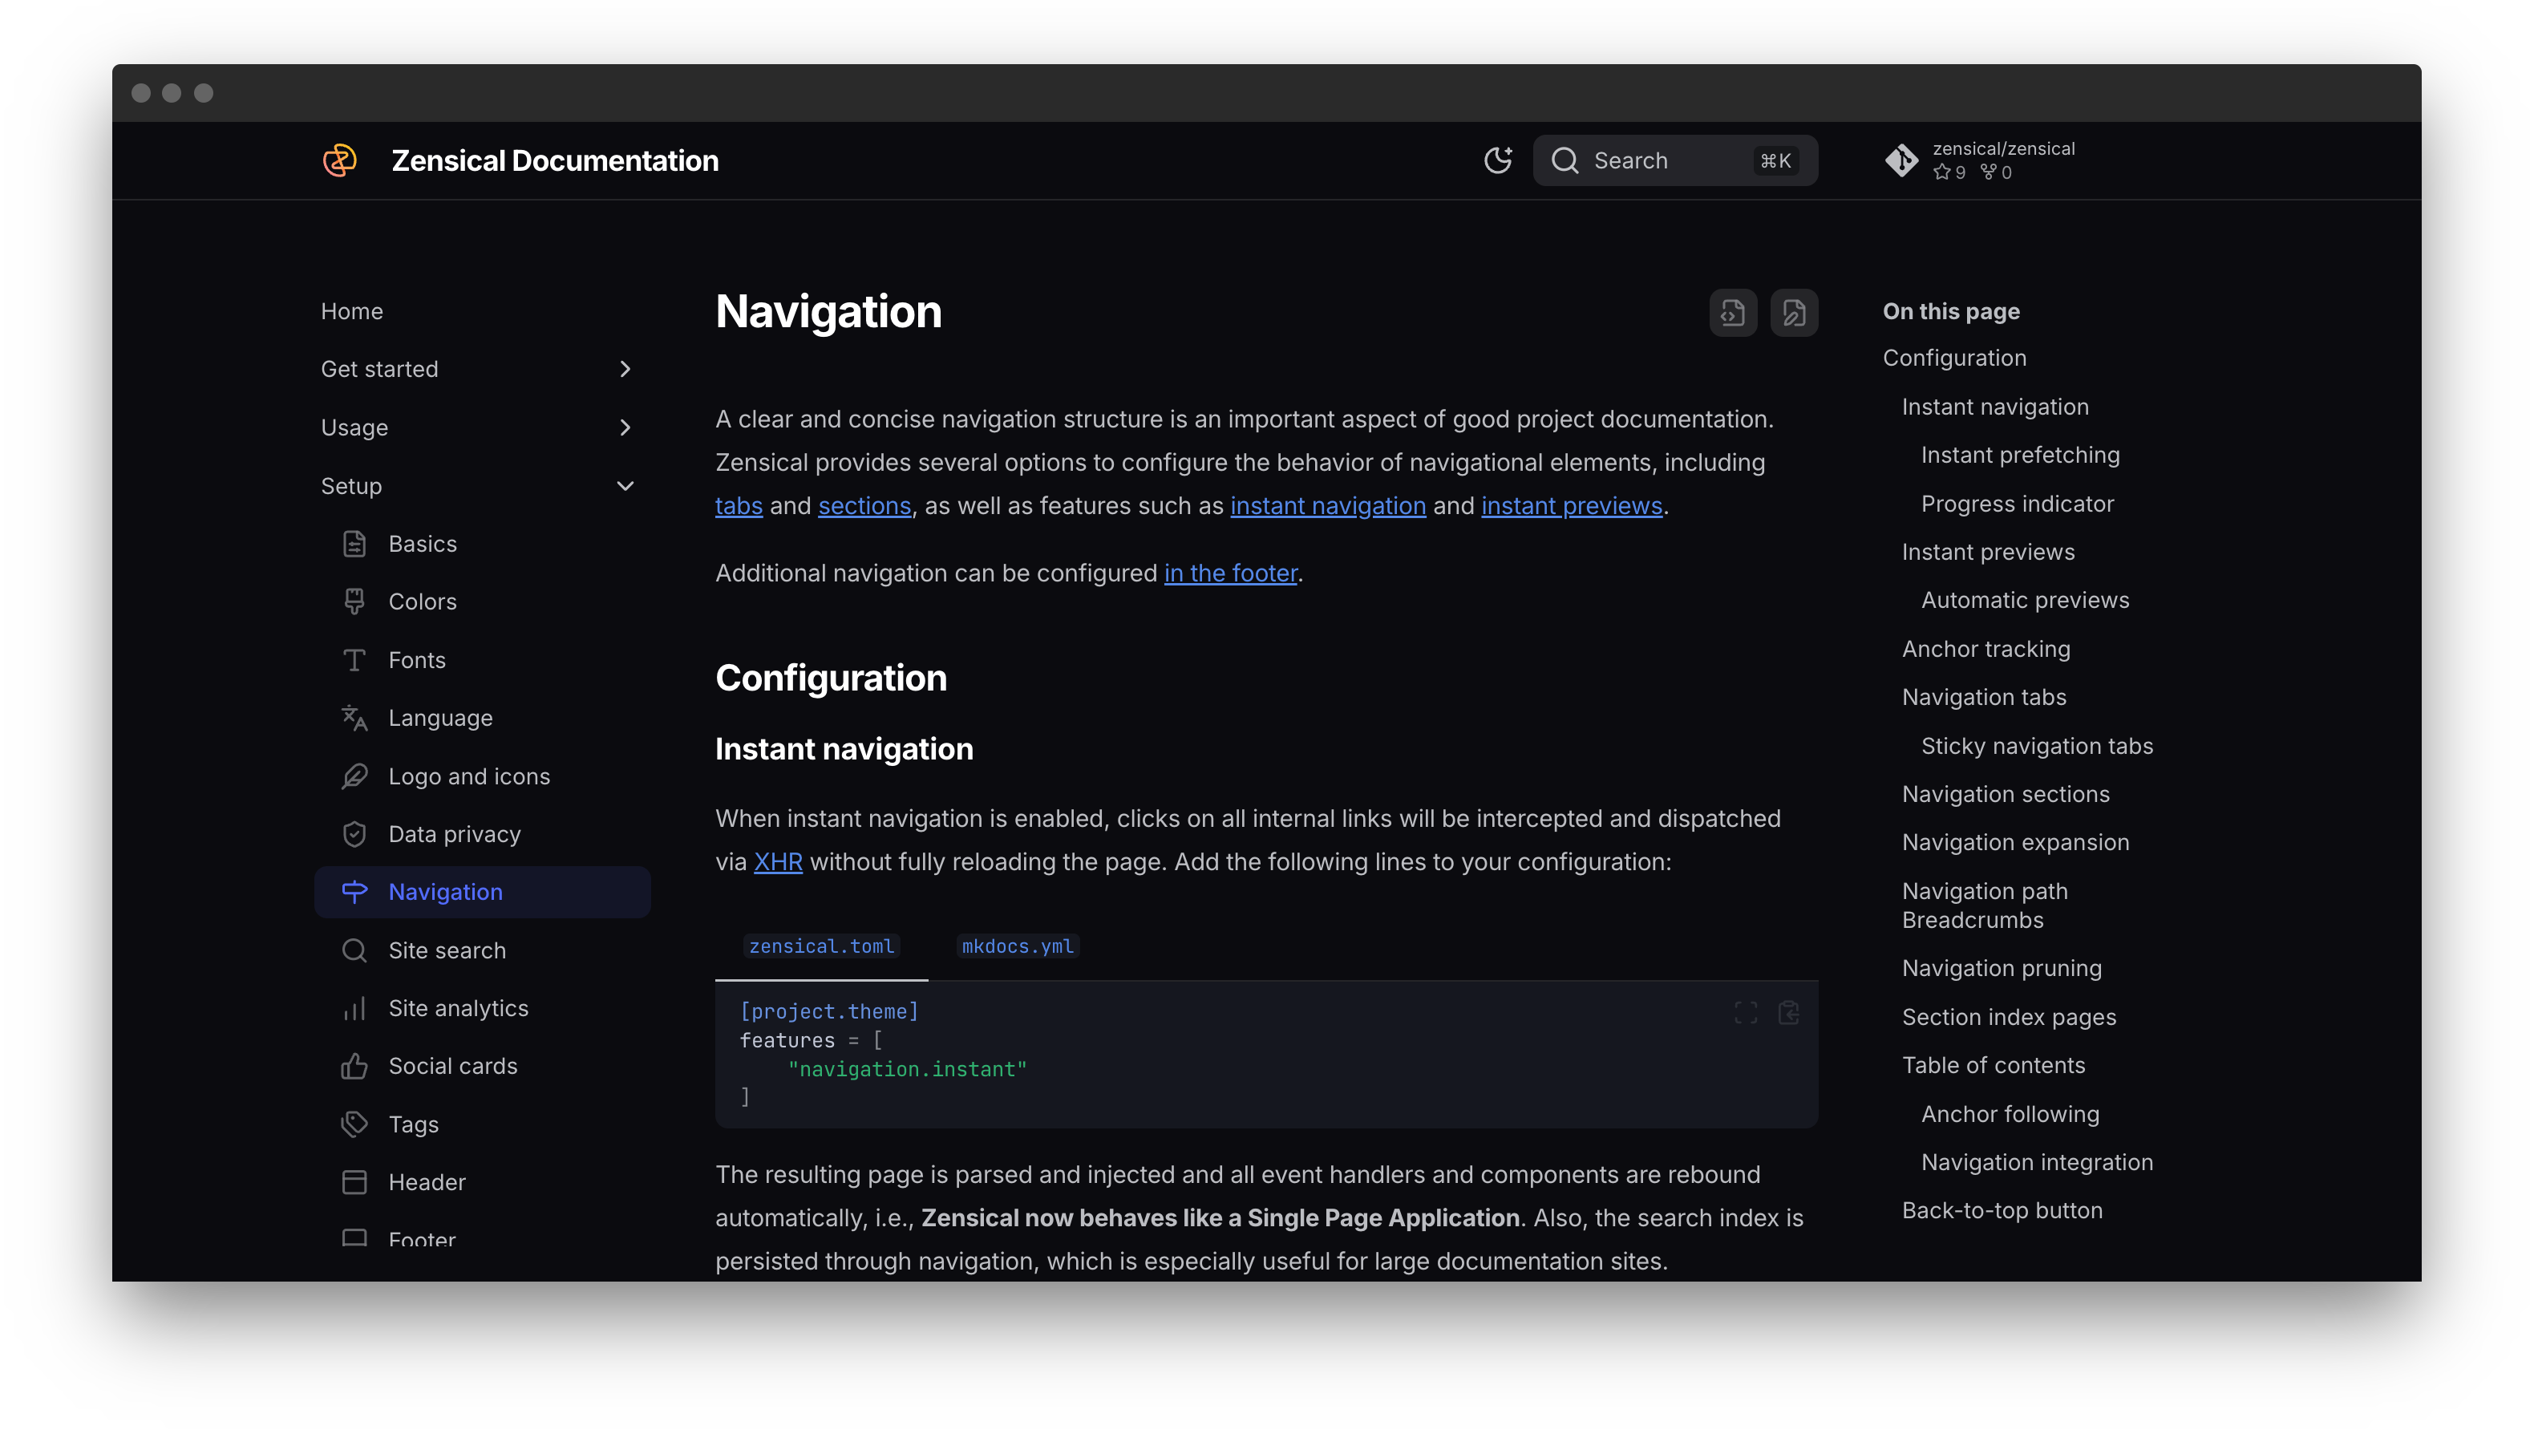Click the Zensical logo icon
This screenshot has height=1442, width=2534.
340,160
